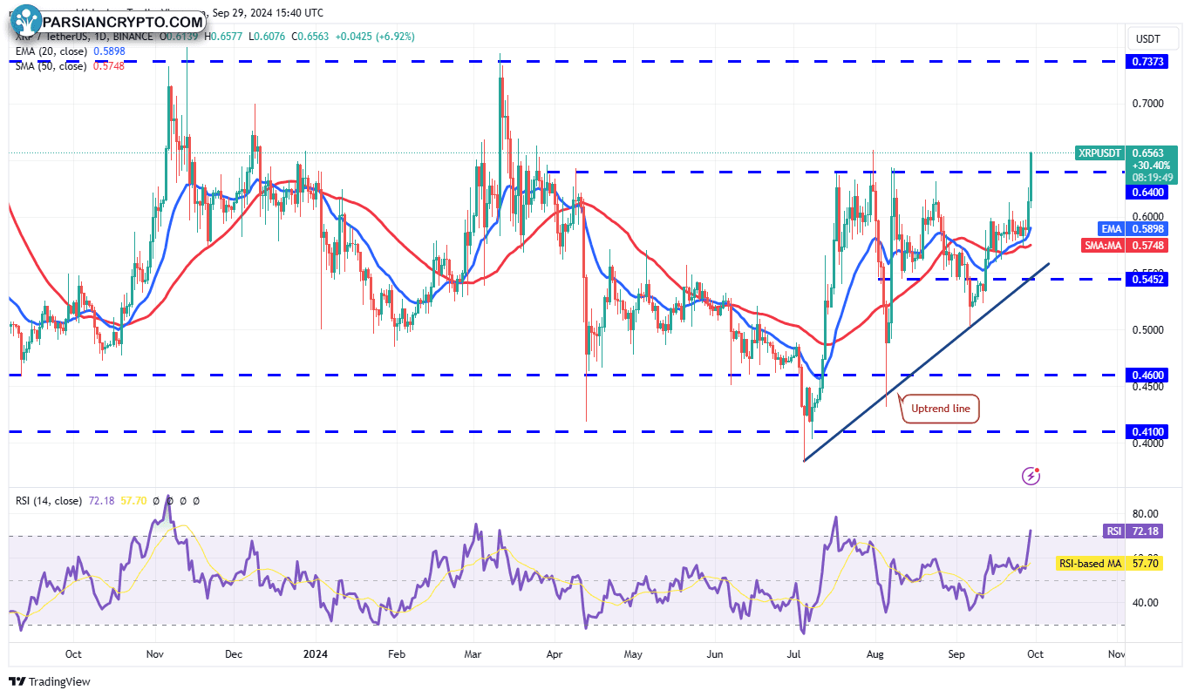Click the 'Jun' label on the time axis
The height and width of the screenshot is (697, 1191).
click(715, 653)
